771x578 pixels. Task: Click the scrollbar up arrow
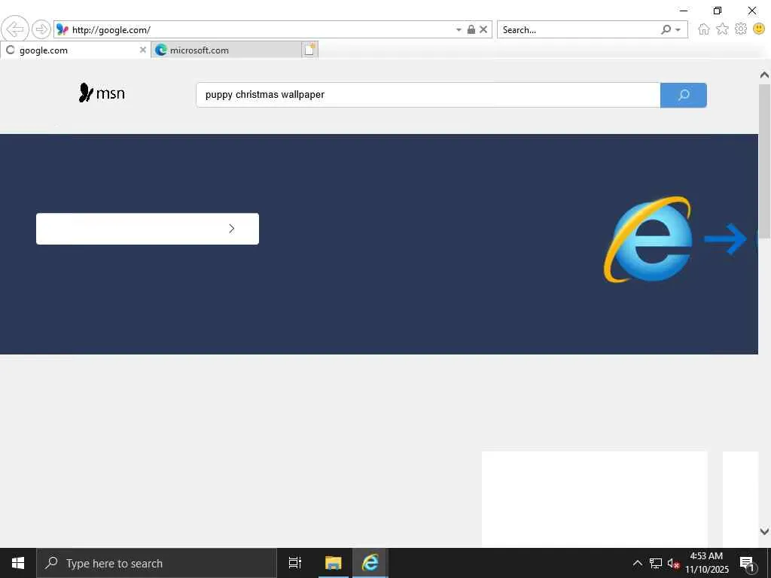point(764,75)
